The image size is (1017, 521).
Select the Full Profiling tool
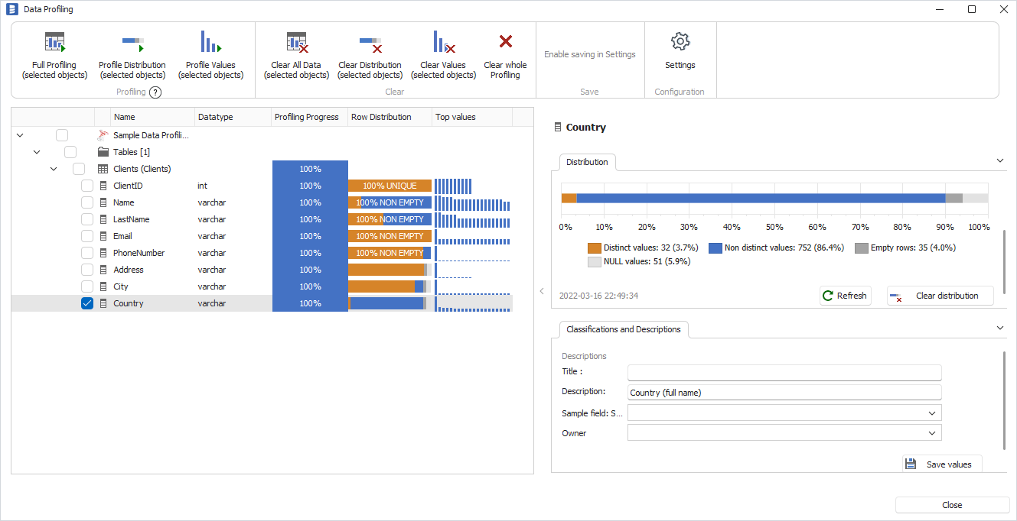pyautogui.click(x=54, y=53)
